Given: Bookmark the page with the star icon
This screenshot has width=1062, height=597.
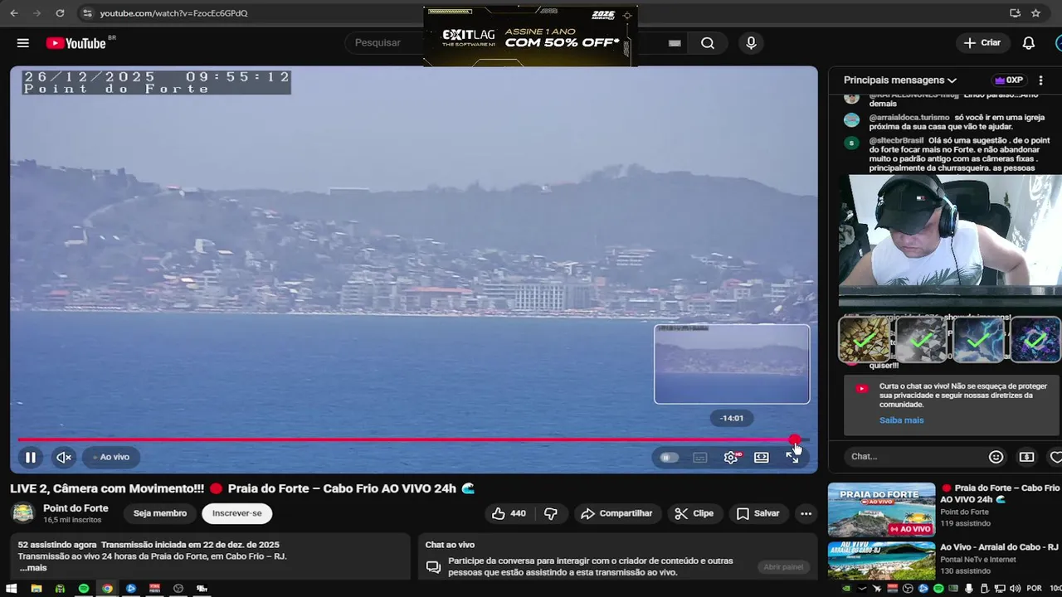Looking at the screenshot, I should (x=1035, y=13).
